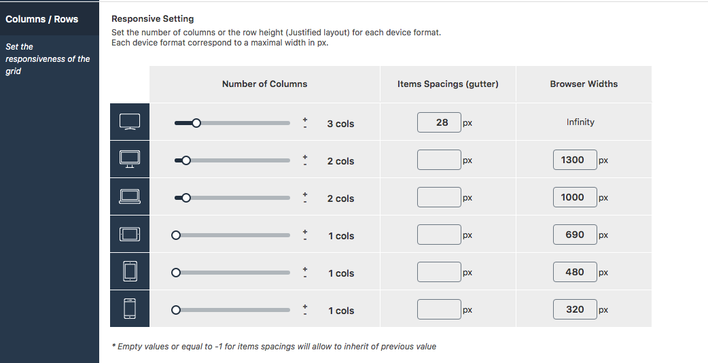Select the browser width field showing 690
Image resolution: width=708 pixels, height=363 pixels.
click(x=575, y=235)
